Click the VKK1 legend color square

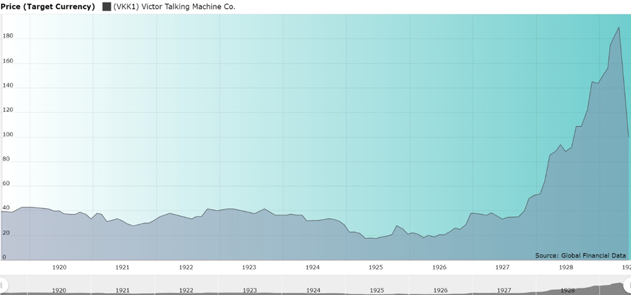click(107, 6)
